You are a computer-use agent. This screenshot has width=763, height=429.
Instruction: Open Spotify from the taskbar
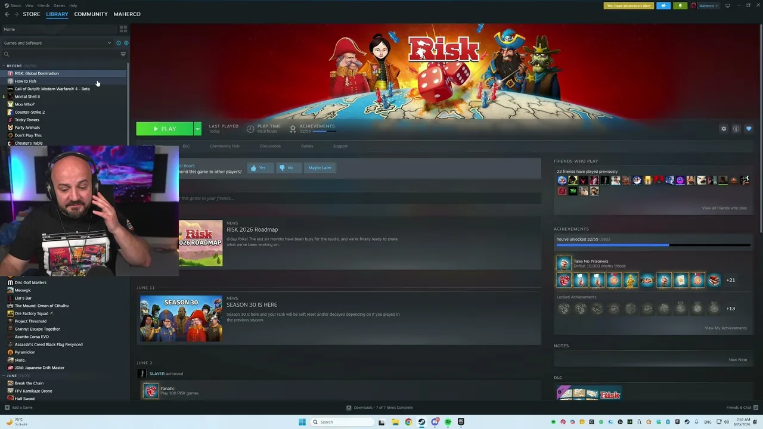[448, 422]
